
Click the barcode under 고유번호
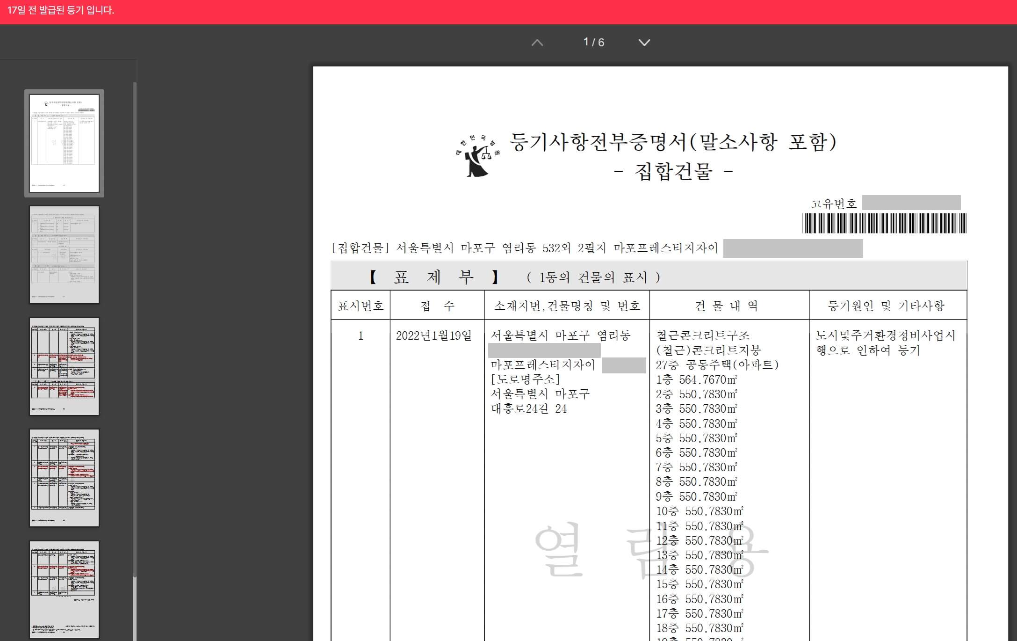point(884,223)
